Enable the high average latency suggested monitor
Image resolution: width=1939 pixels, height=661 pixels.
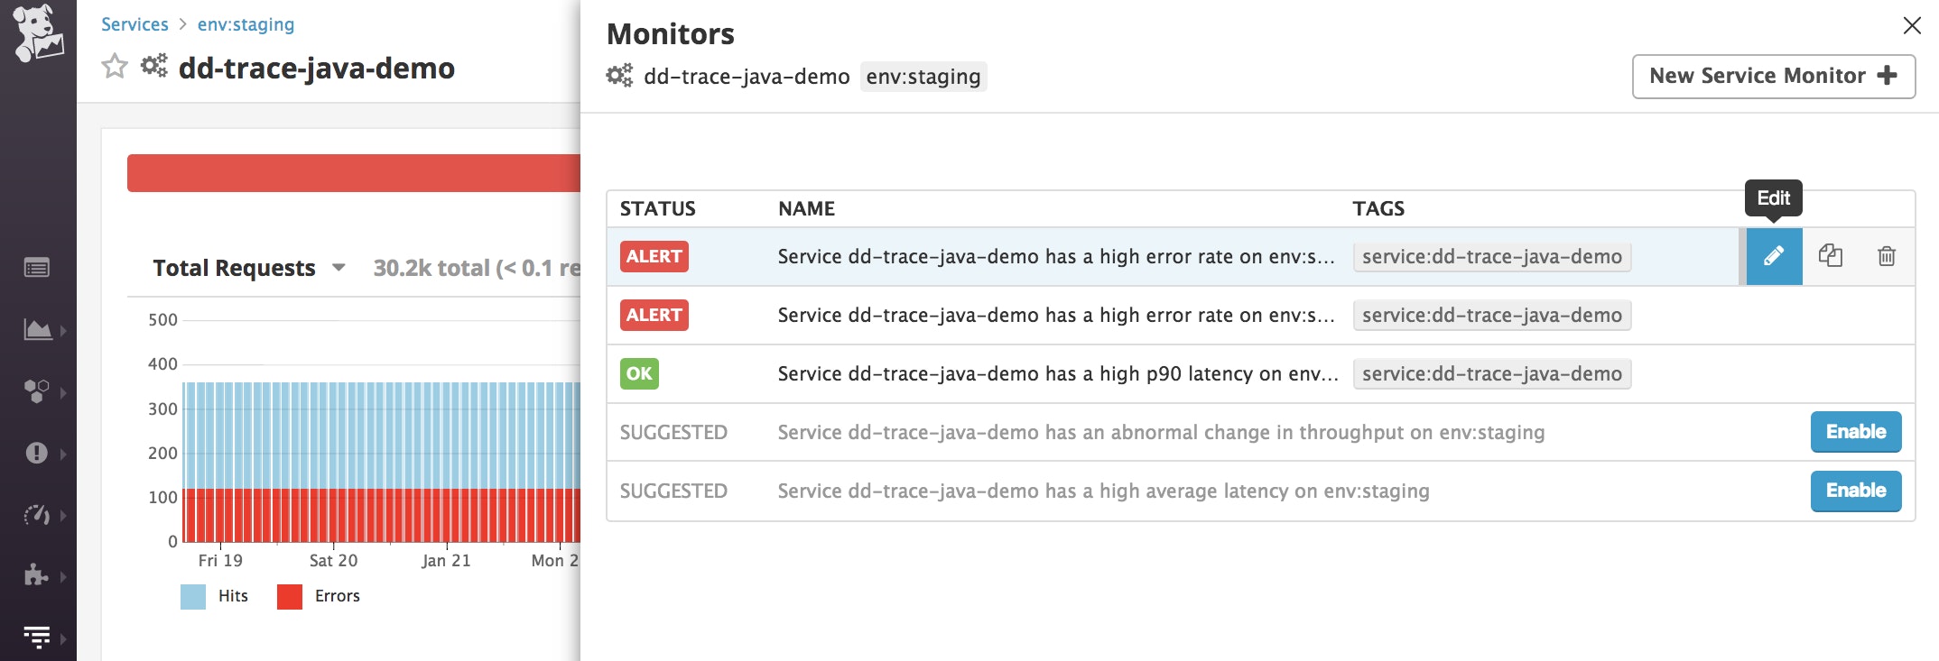1855,491
